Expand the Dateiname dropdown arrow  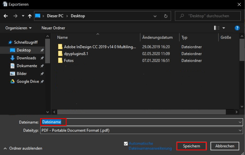[240, 122]
